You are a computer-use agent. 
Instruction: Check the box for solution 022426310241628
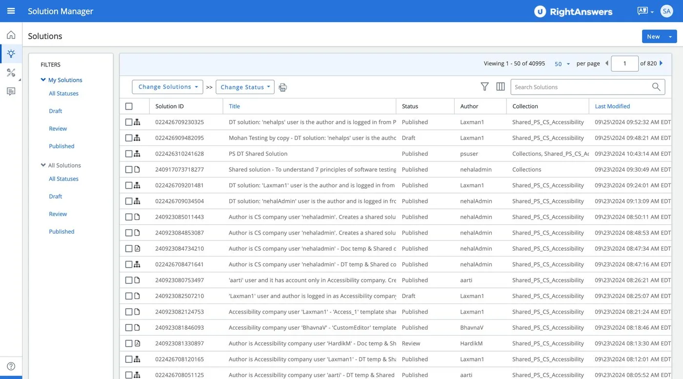click(x=129, y=154)
